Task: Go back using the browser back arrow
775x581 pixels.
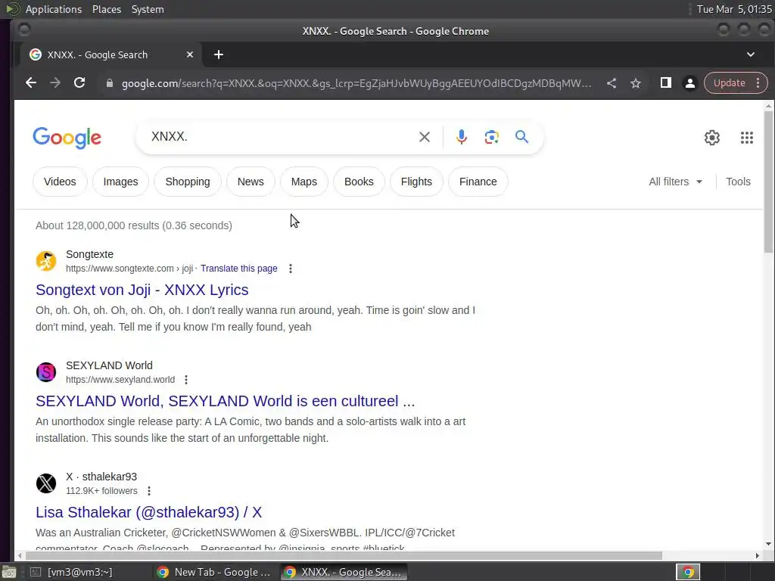Action: click(30, 83)
